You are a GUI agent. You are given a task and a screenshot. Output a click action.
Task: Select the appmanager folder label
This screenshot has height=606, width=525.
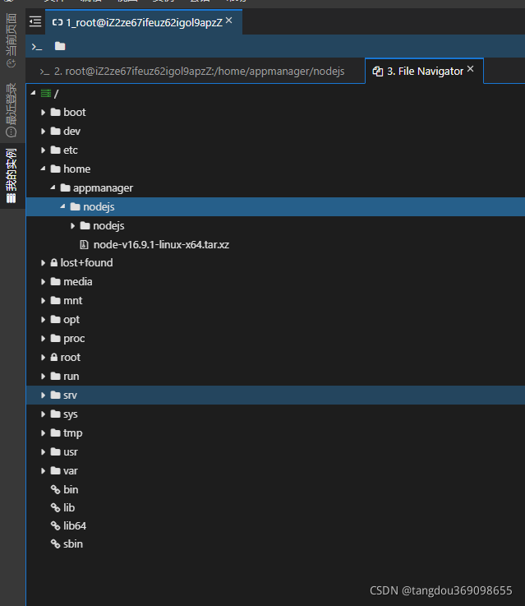pyautogui.click(x=103, y=188)
